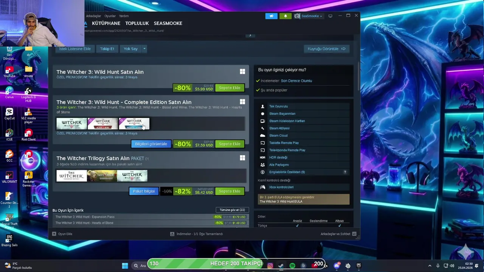Image resolution: width=484 pixels, height=272 pixels.
Task: Expand the Yok Say dropdown arrow
Action: pyautogui.click(x=144, y=49)
